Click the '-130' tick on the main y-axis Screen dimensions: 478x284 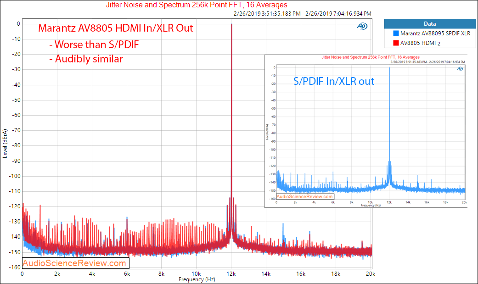click(15, 222)
